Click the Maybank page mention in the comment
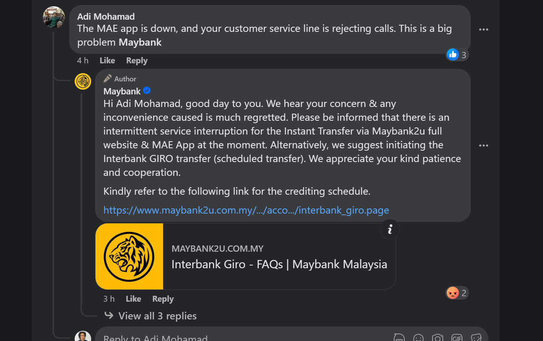Viewport: 543px width, 341px height. [x=140, y=42]
